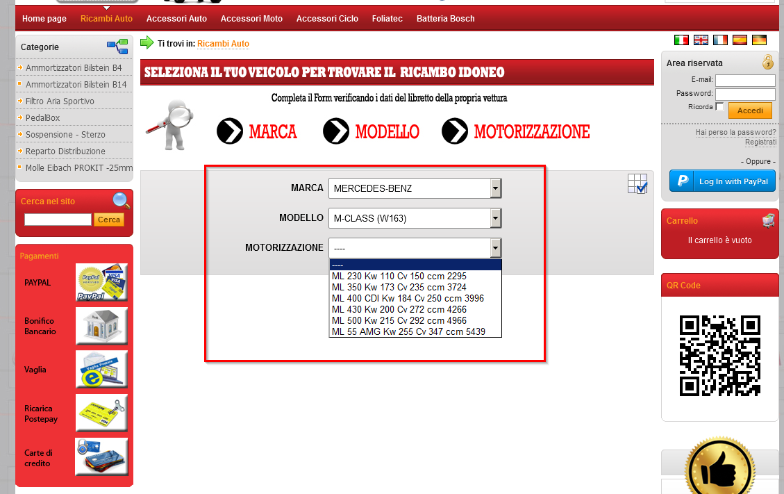Select the Italian flag language icon
The image size is (784, 494).
tap(681, 40)
